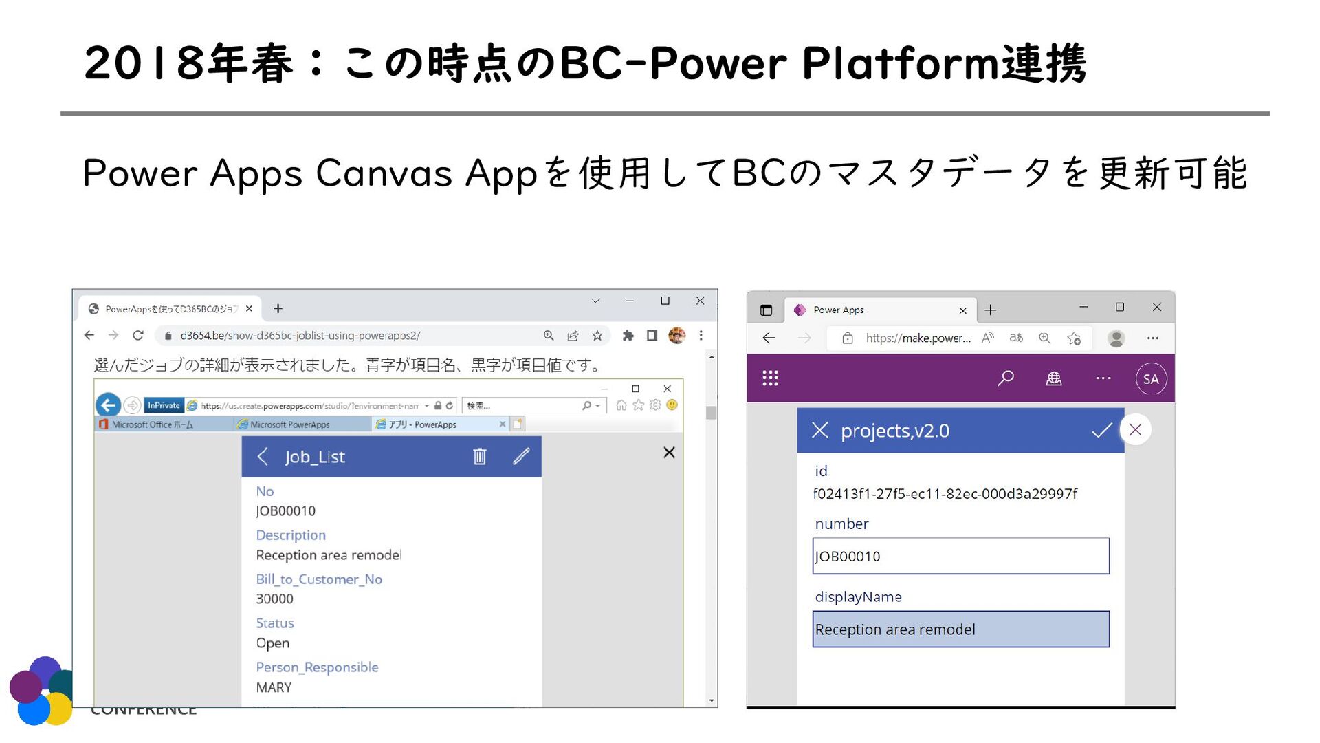Screen dimensions: 1320x743
Task: Click Edge back arrow
Action: pyautogui.click(x=769, y=338)
